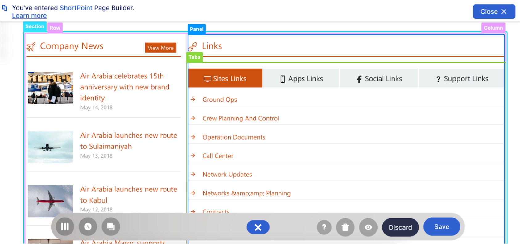The width and height of the screenshot is (520, 244).
Task: Select the Section label tag
Action: (x=35, y=26)
